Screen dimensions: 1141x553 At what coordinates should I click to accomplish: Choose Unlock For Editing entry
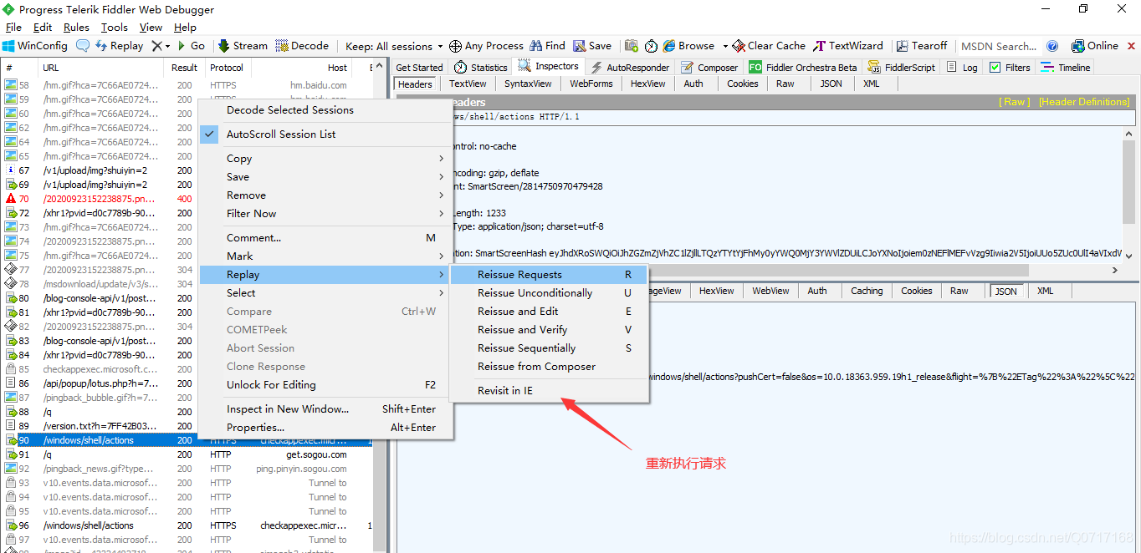(x=326, y=385)
